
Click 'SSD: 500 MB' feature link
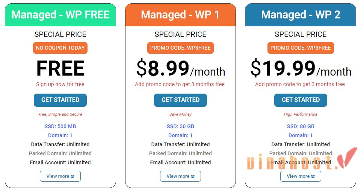pyautogui.click(x=60, y=126)
